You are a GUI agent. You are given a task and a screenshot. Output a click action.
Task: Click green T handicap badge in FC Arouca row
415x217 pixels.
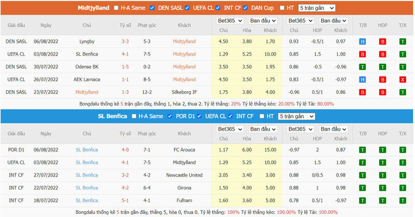pos(382,150)
